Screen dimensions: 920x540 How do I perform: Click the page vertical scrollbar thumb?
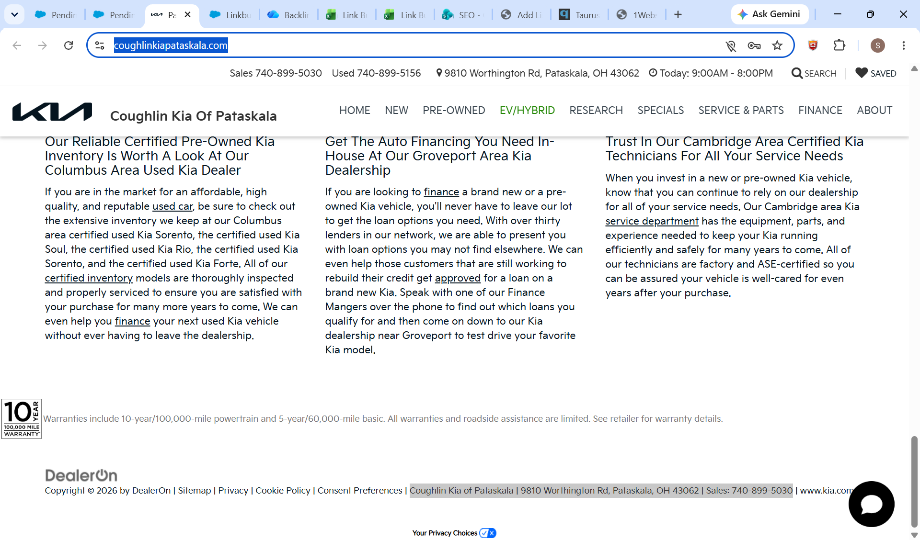click(x=914, y=481)
